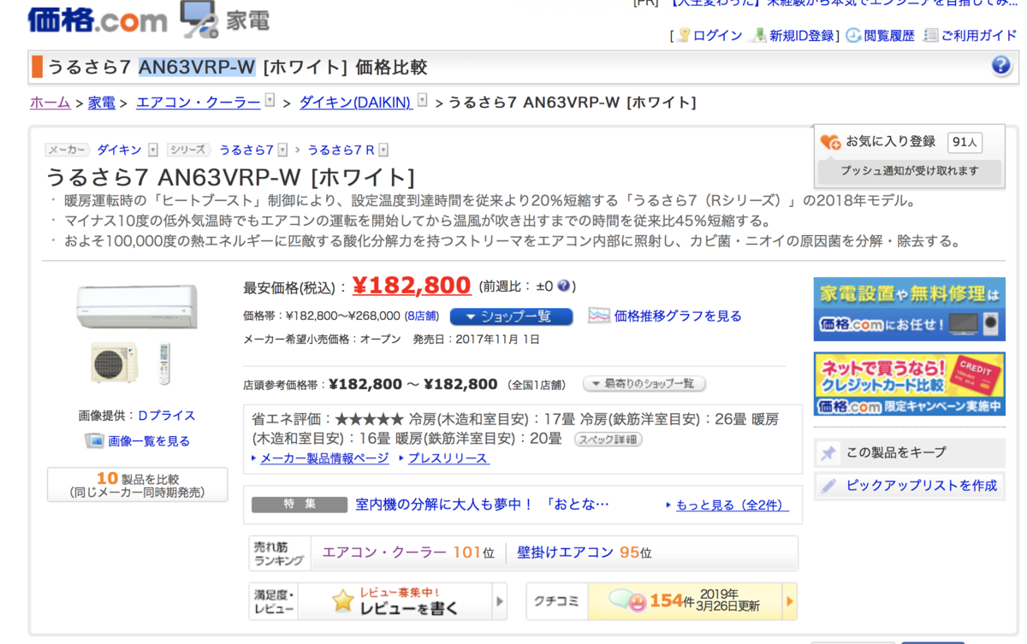Open 画像一覧を見る image list link
This screenshot has width=1027, height=644.
pyautogui.click(x=149, y=441)
